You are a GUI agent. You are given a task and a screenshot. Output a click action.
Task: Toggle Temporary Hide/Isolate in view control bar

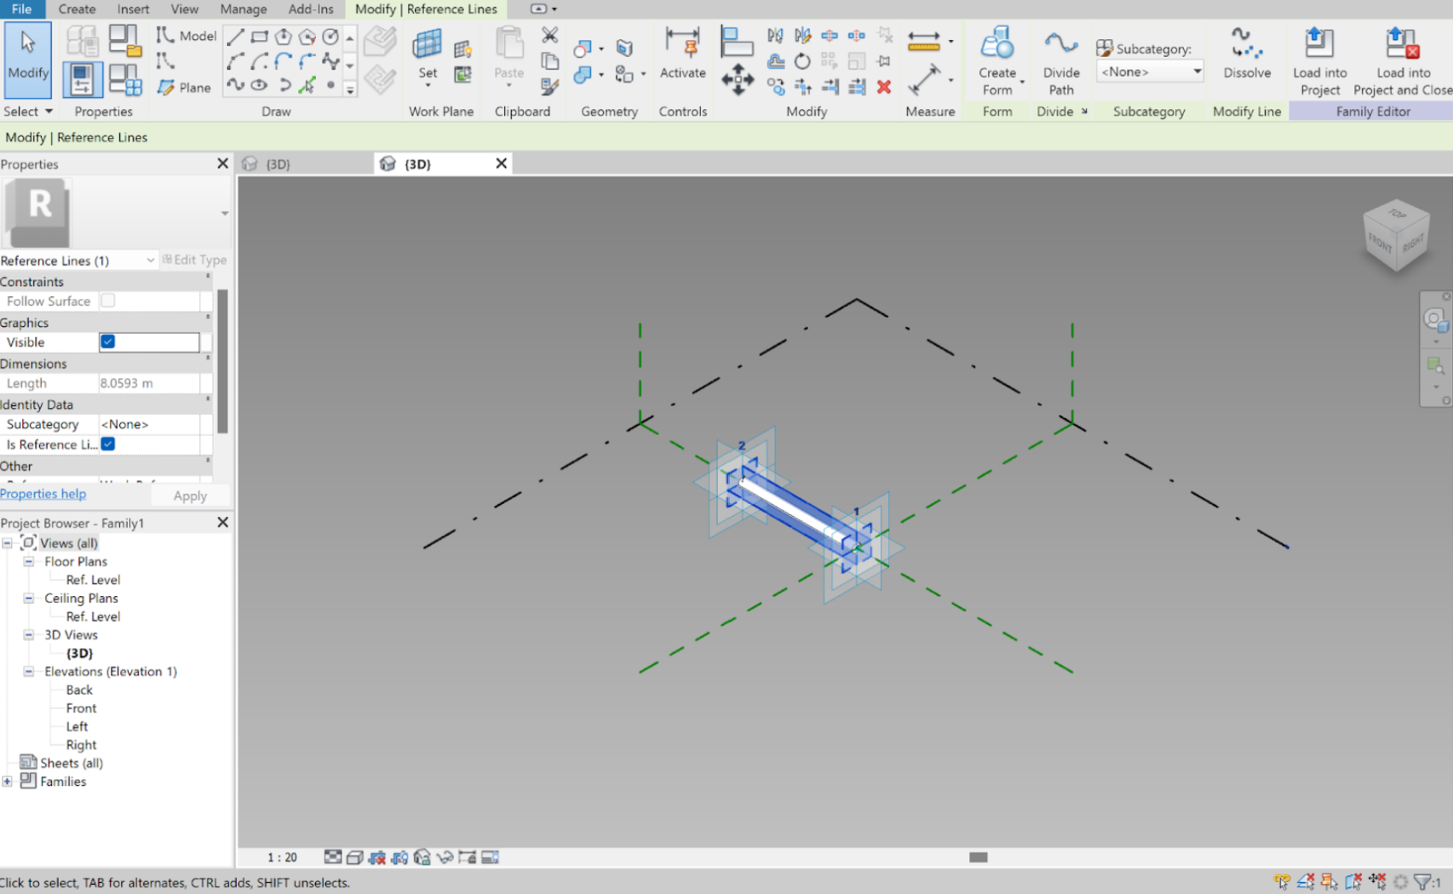[x=444, y=857]
